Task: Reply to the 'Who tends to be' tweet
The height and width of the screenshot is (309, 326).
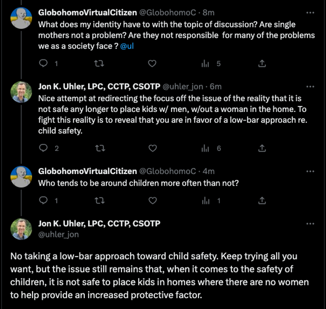Action: [44, 201]
